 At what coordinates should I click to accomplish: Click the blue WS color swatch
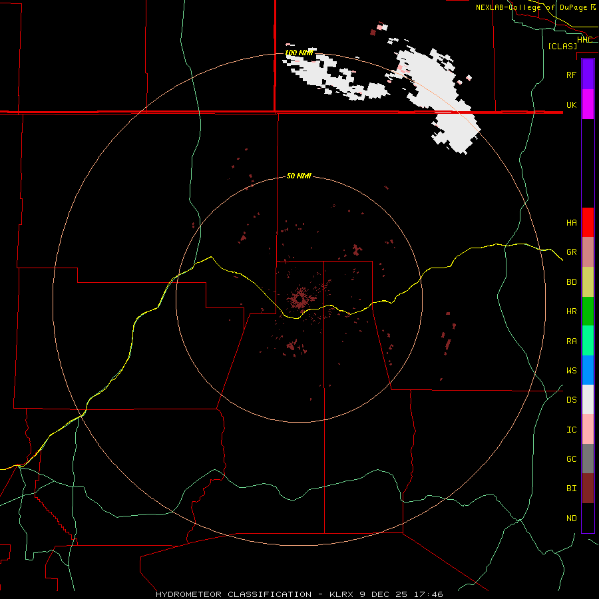(588, 370)
